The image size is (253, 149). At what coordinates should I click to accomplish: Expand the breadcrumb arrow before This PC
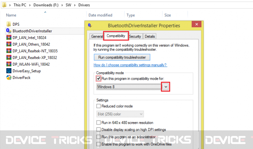(10, 5)
